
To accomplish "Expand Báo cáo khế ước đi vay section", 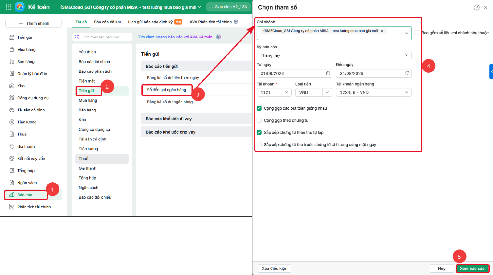I will point(196,119).
